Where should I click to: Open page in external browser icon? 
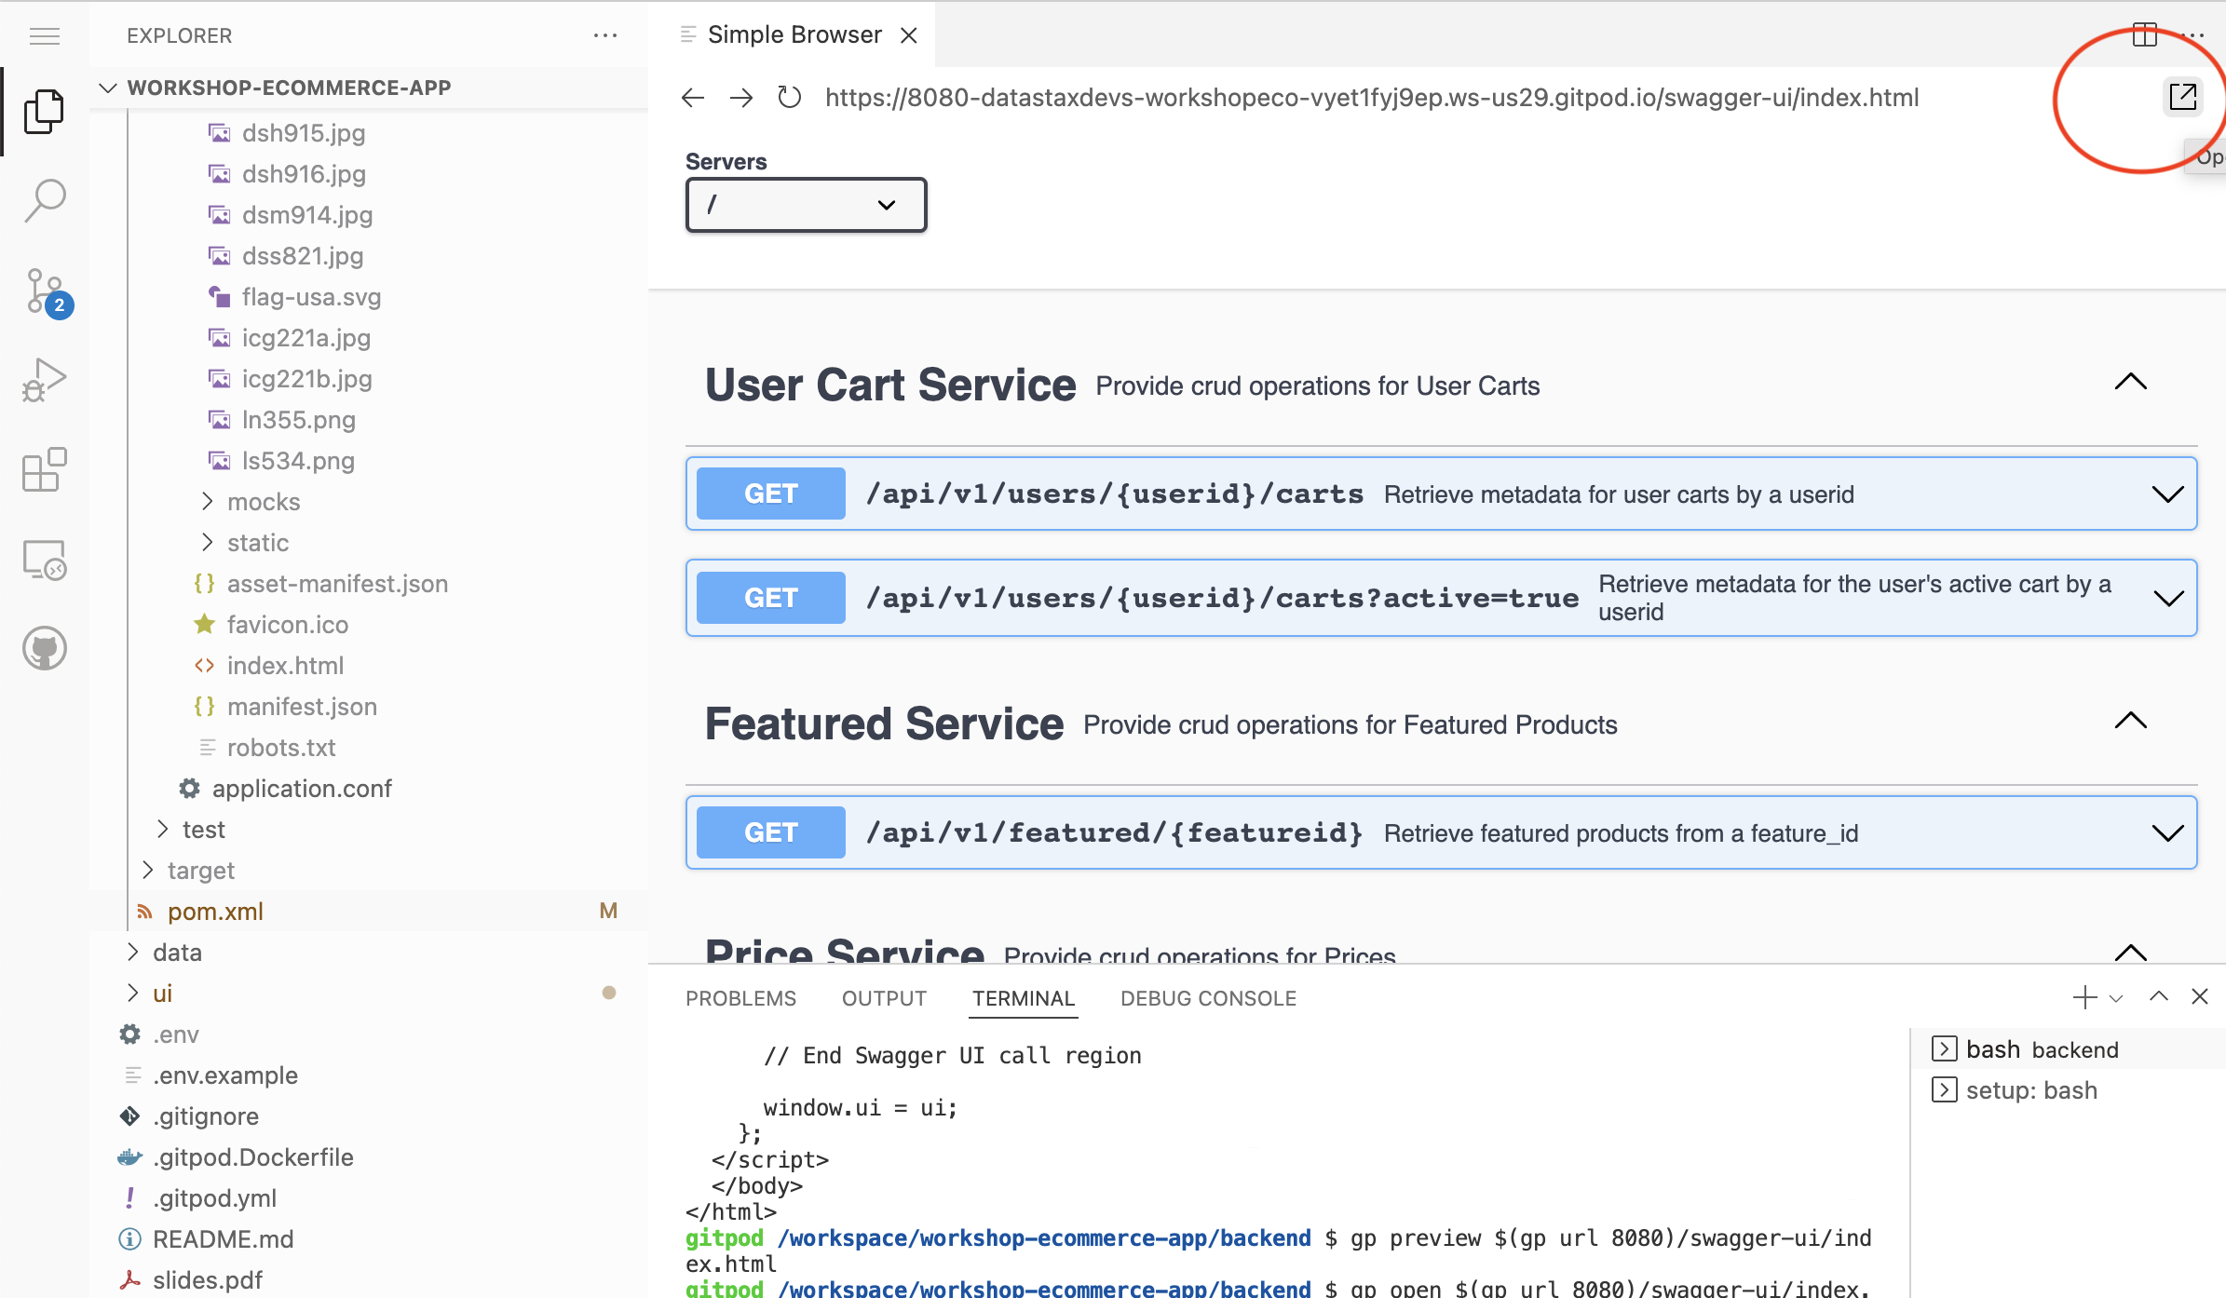(2182, 96)
